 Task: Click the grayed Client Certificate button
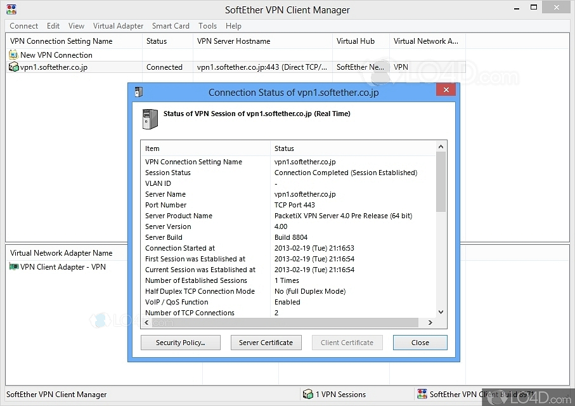(347, 342)
